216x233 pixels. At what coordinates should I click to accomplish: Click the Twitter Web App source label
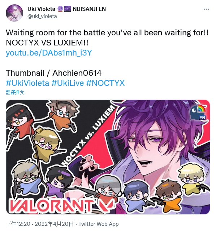(x=99, y=224)
